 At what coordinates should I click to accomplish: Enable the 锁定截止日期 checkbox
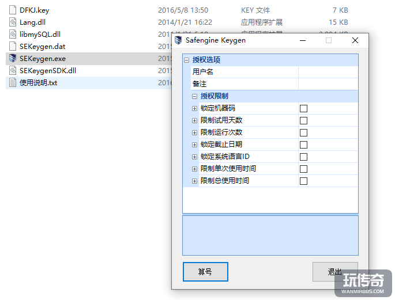tap(303, 145)
